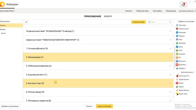Expand the Быстрый старт chevron
Viewport: 196px width, 110px height.
[170, 83]
